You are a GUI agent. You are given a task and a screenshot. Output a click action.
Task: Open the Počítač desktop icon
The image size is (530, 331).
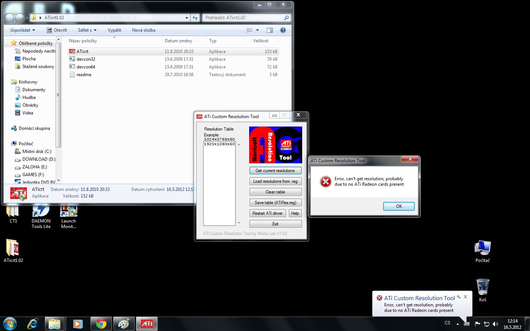pos(483,251)
